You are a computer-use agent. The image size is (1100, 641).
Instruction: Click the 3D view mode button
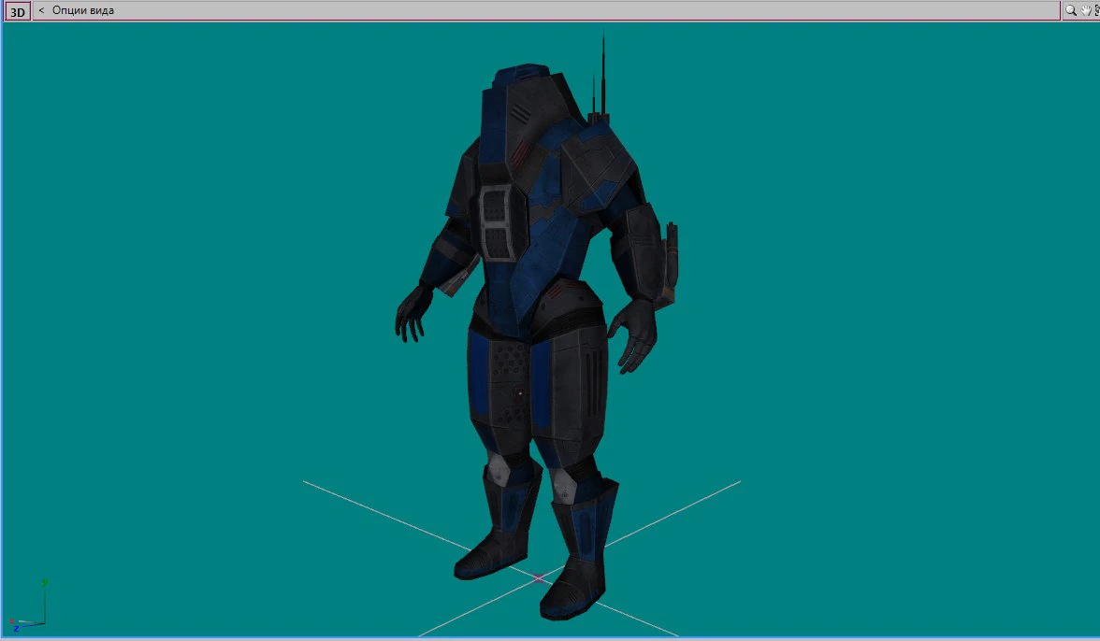18,11
